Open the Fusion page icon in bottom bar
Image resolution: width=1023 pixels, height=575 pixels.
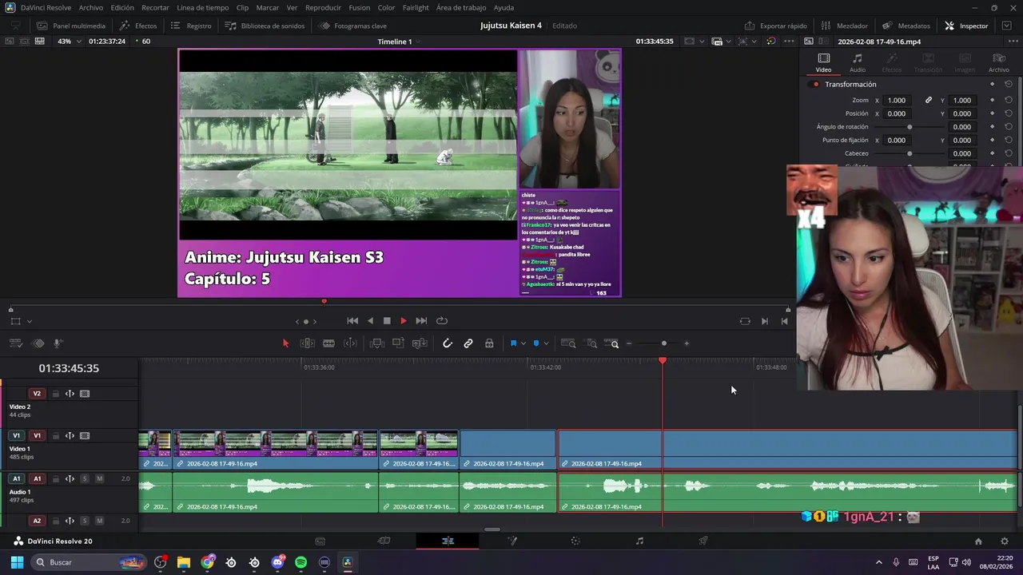[511, 541]
